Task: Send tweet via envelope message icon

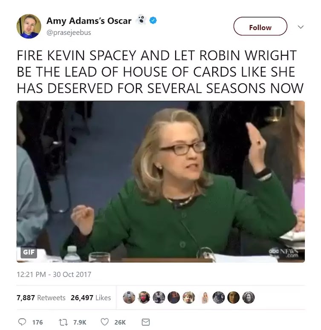Action: [145, 322]
